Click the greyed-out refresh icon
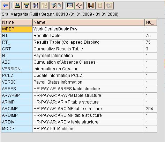The width and height of the screenshot is (165, 142). click(x=109, y=6)
